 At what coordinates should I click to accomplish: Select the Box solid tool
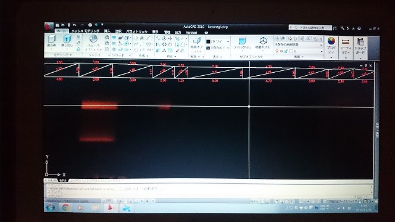[x=52, y=41]
